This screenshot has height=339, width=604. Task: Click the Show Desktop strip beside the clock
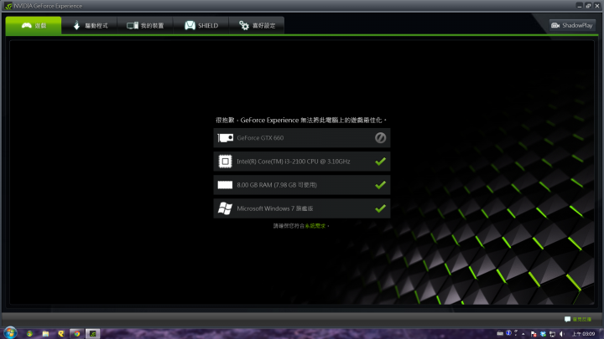click(601, 334)
